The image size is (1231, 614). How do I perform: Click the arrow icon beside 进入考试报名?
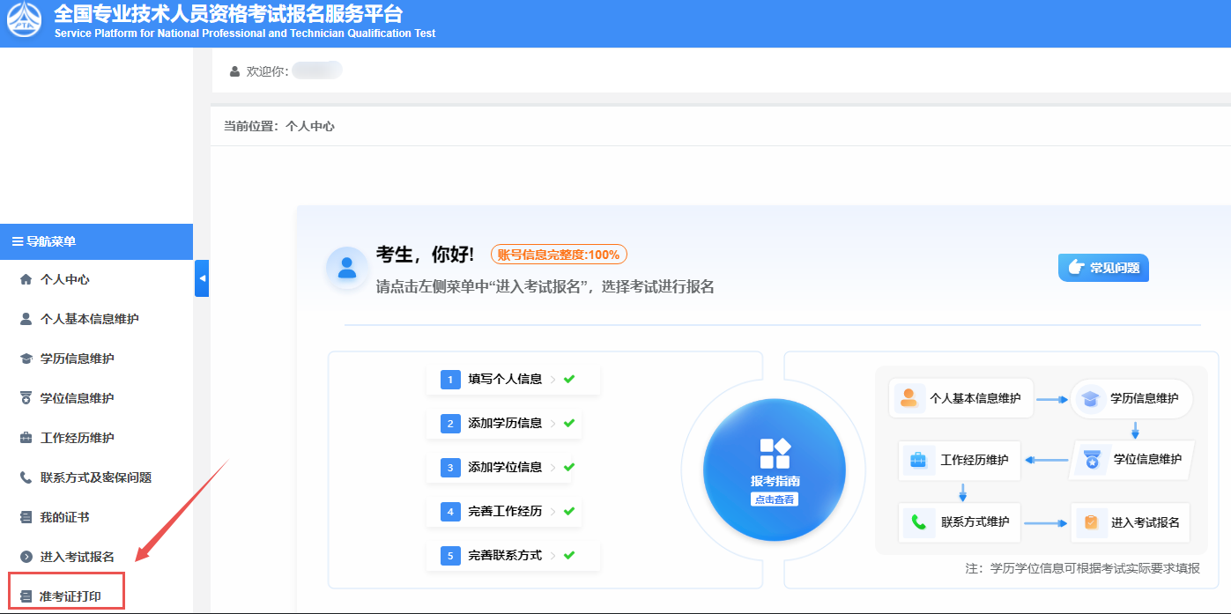[26, 557]
